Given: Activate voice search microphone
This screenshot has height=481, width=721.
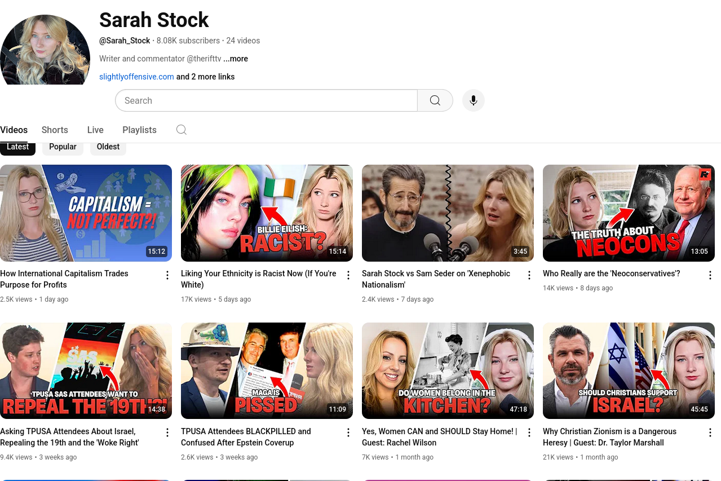Looking at the screenshot, I should 474,100.
